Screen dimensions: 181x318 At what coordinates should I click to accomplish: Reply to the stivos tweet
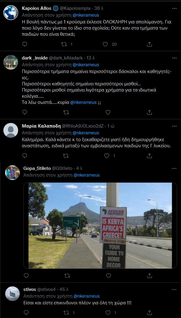26,312
